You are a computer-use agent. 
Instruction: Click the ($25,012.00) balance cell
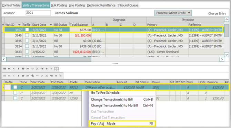coord(80,52)
